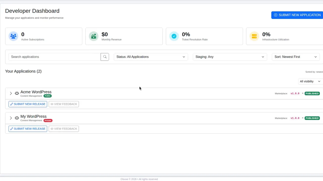The height and width of the screenshot is (181, 323).
Task: Focus the Search applications input field
Action: coord(55,57)
